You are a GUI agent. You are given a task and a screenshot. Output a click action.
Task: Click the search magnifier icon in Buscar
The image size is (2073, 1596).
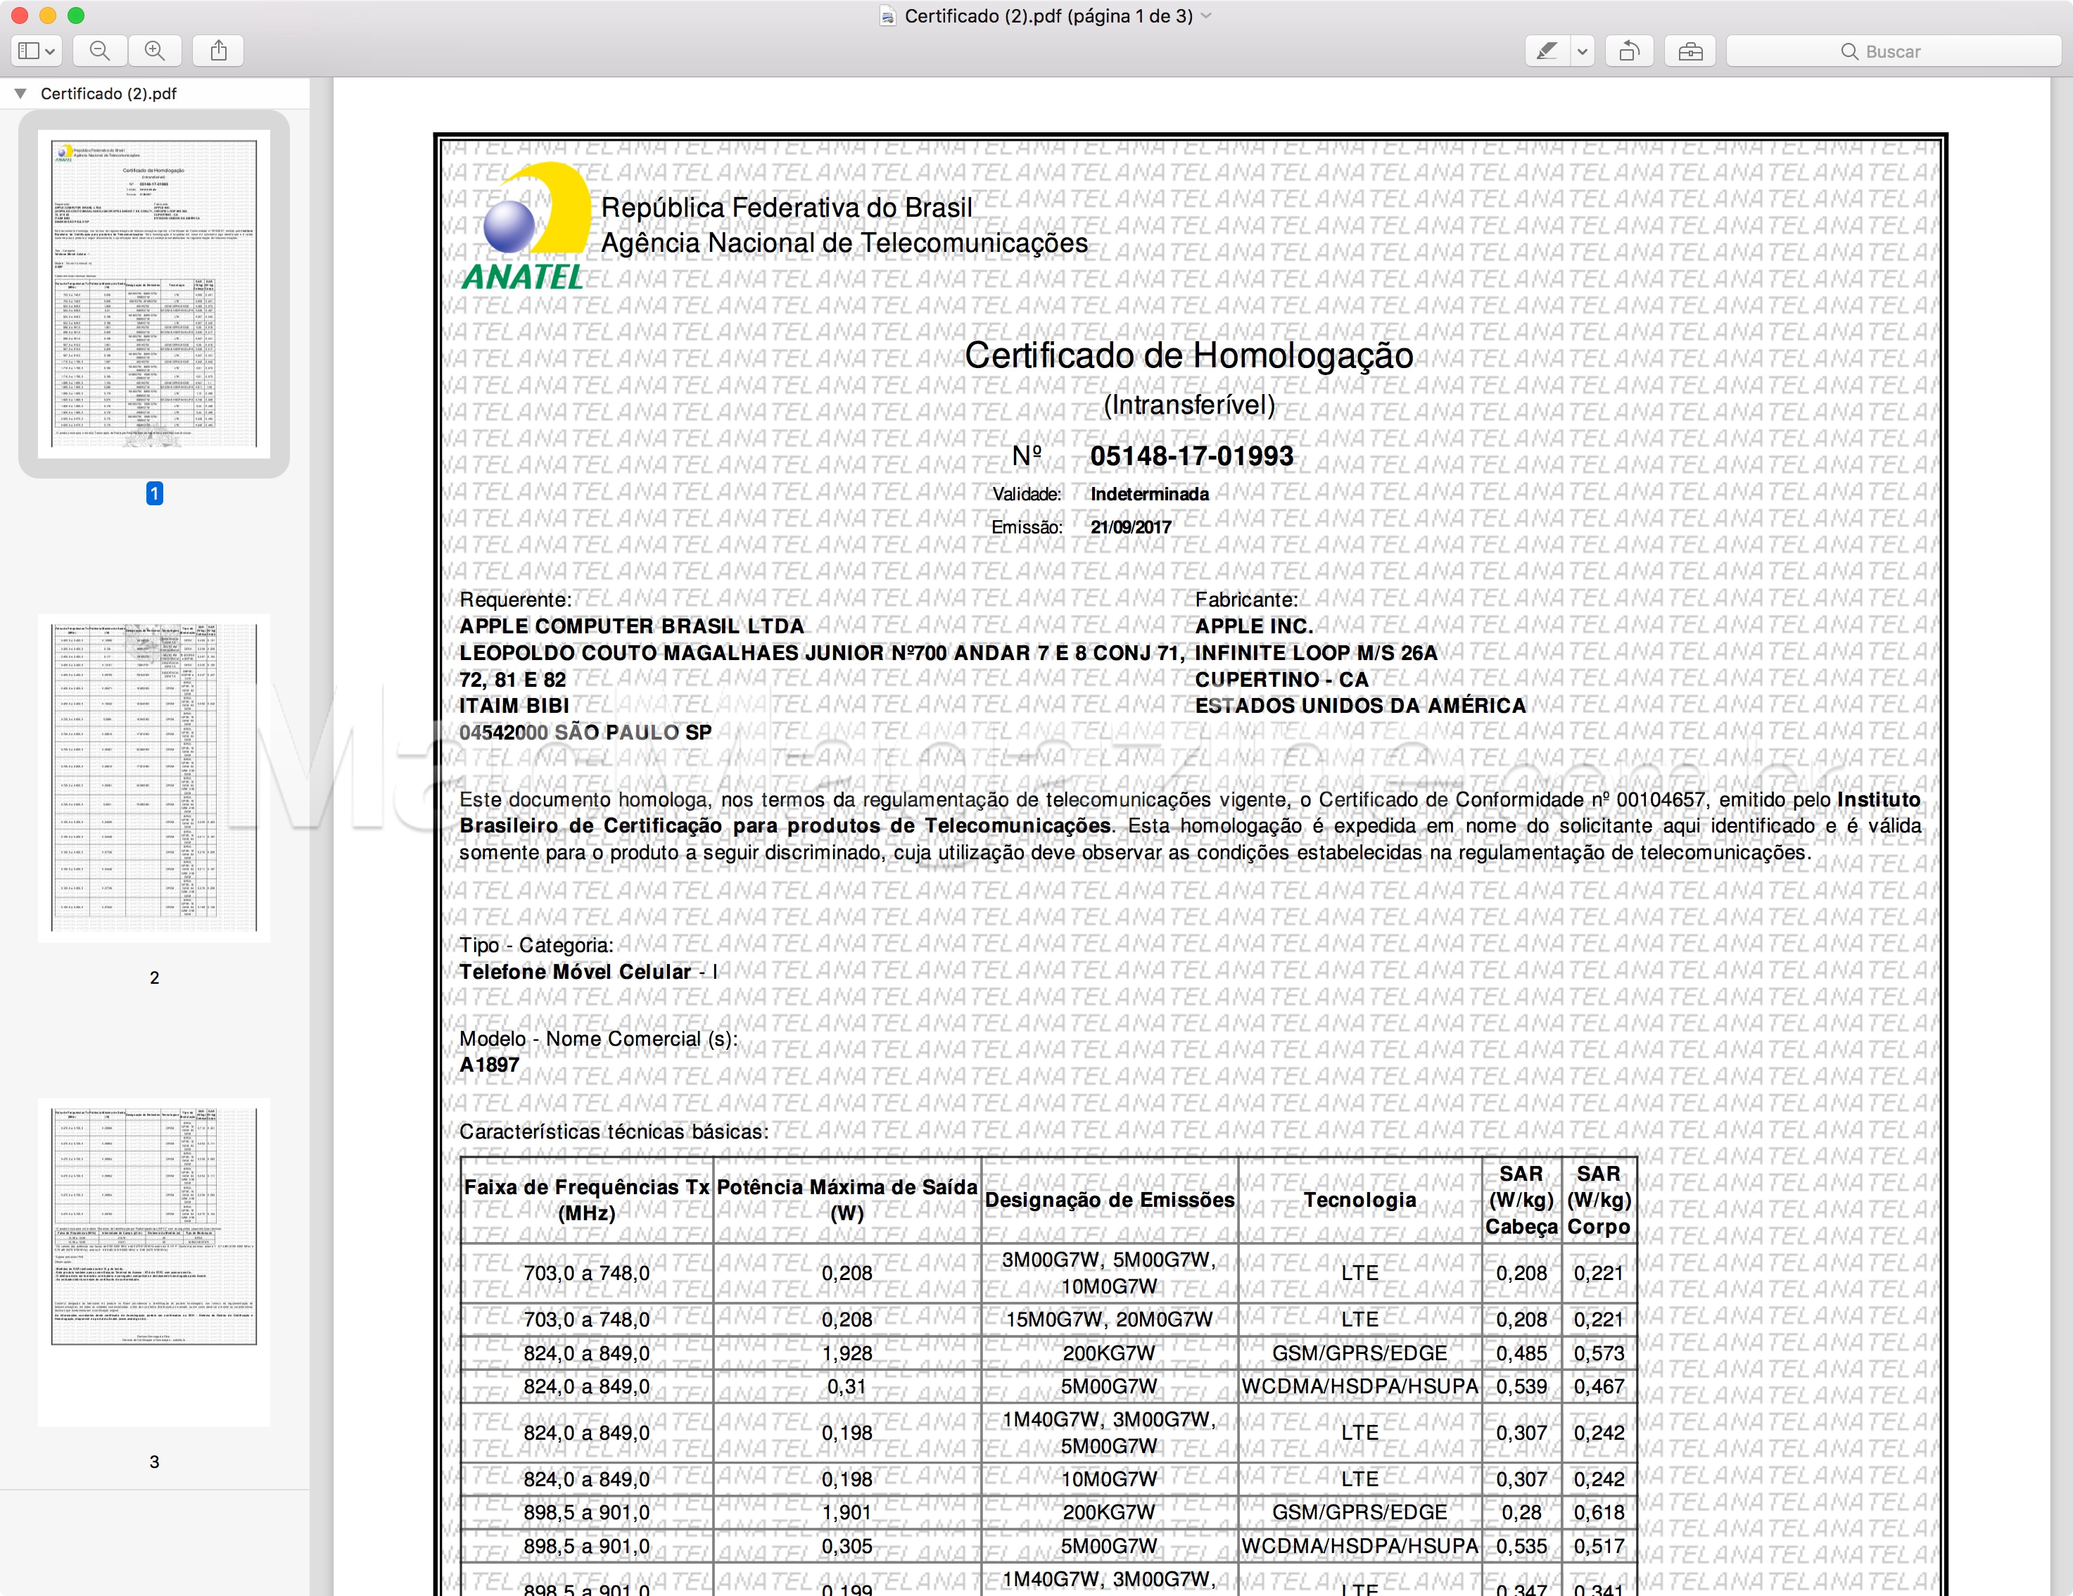point(1849,51)
